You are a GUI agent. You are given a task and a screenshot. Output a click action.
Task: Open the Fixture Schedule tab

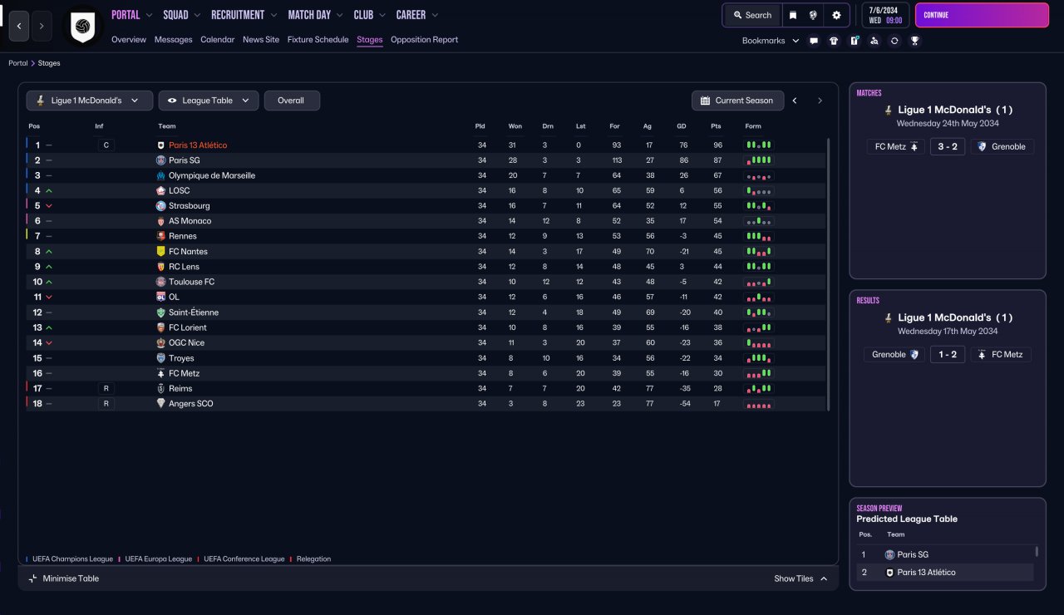coord(318,39)
